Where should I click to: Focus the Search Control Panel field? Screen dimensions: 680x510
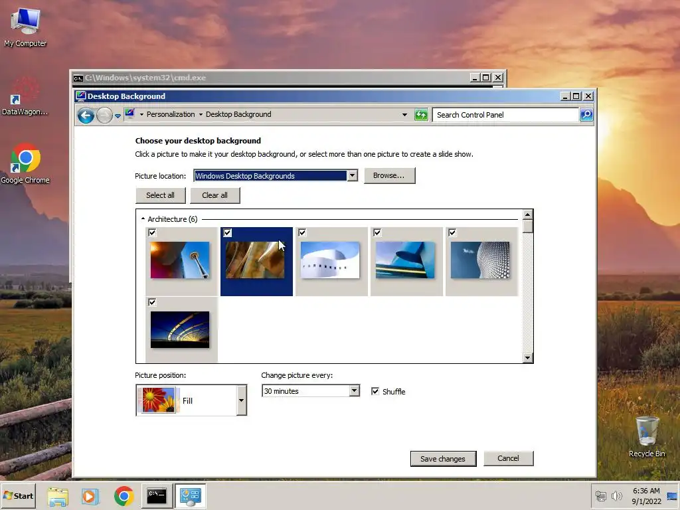505,115
